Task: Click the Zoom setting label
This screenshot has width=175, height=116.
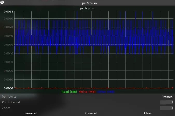Action: coord(6,108)
